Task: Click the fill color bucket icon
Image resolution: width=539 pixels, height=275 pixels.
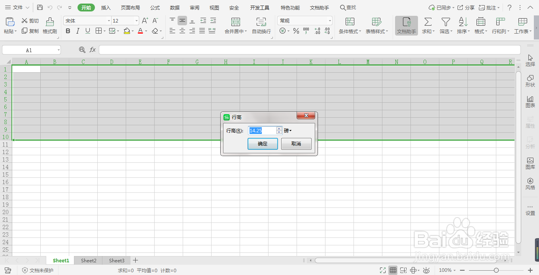Action: pyautogui.click(x=127, y=31)
